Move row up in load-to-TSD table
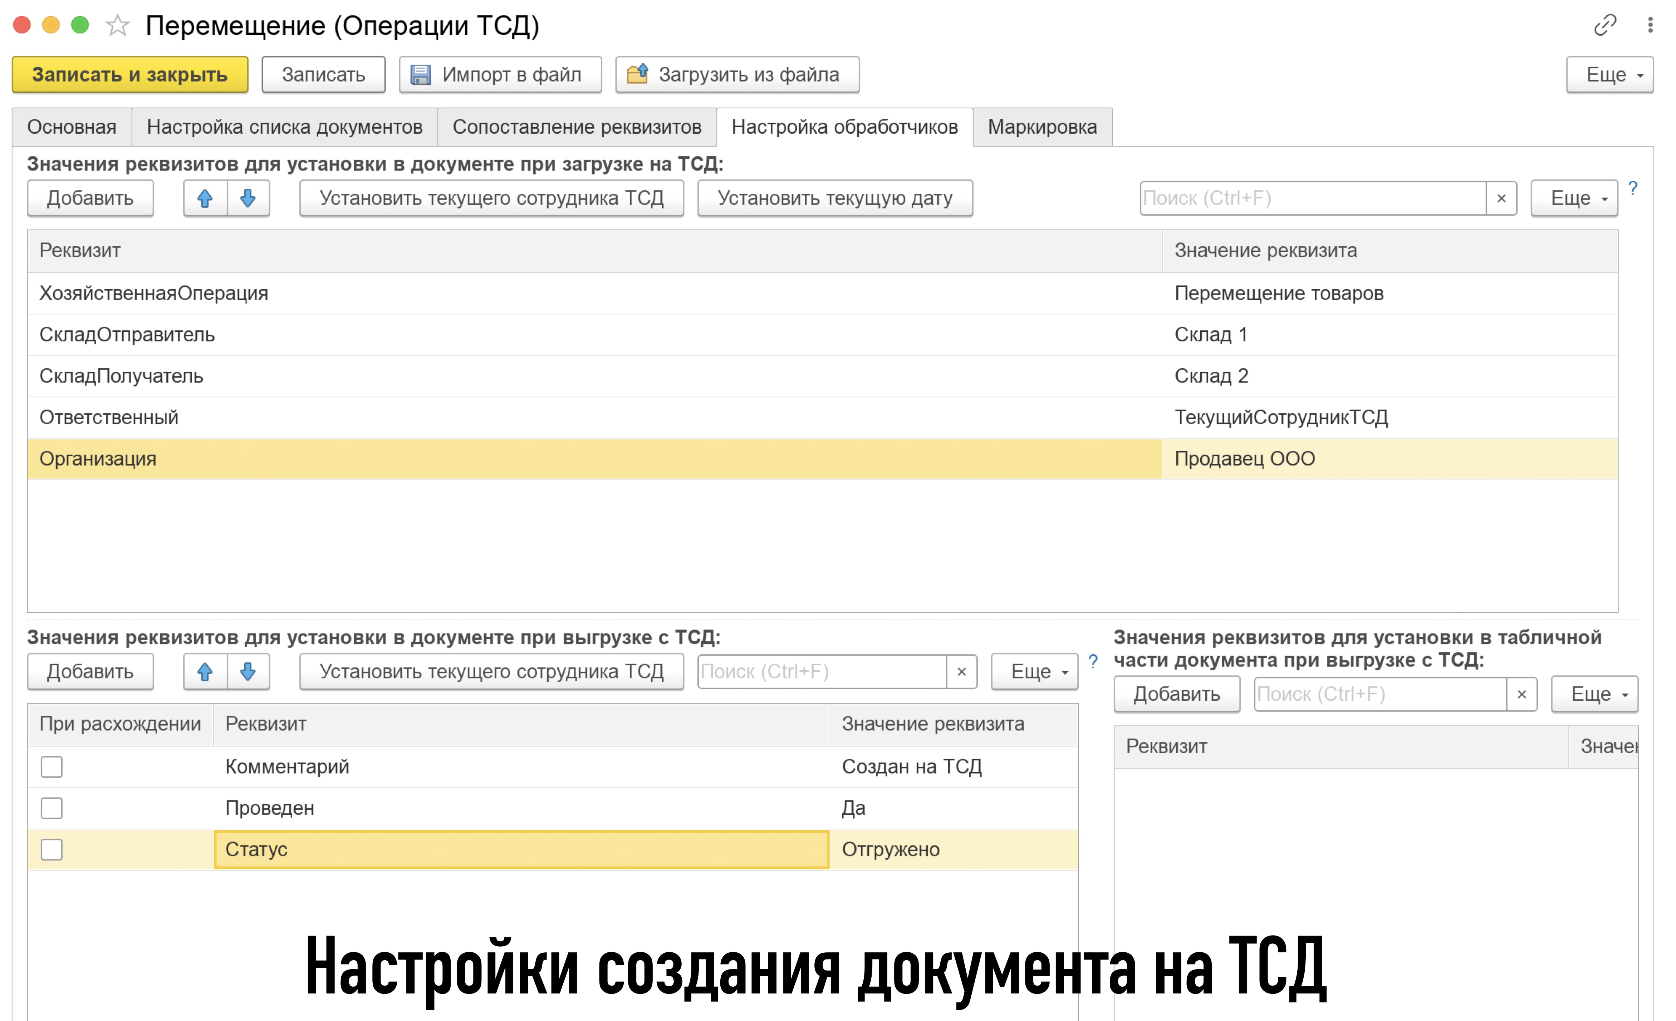Viewport: 1676px width, 1021px height. 205,198
